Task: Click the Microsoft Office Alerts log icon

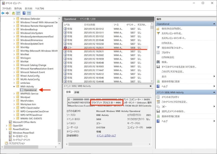Action: [10, 122]
